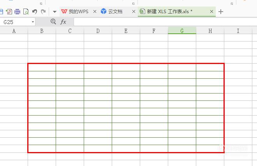Screen dimensions: 257x166
Task: Select column D header
Action: 98,31
